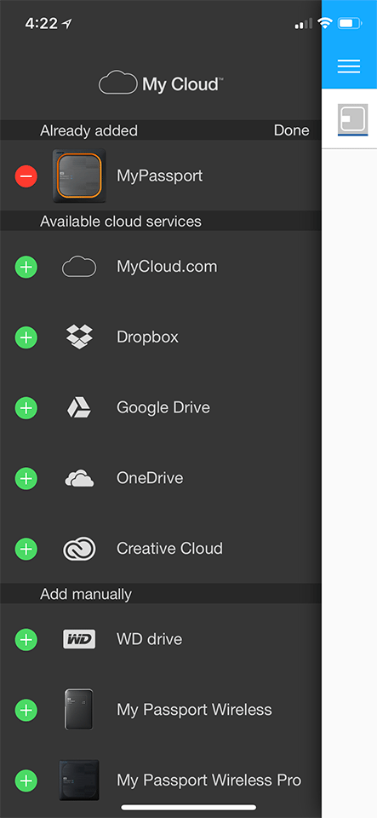This screenshot has height=818, width=377.
Task: Select the MyPassport label
Action: click(x=160, y=176)
